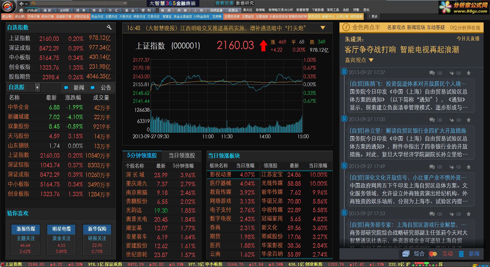Click article list icon left of 17:37 post

tap(344, 72)
